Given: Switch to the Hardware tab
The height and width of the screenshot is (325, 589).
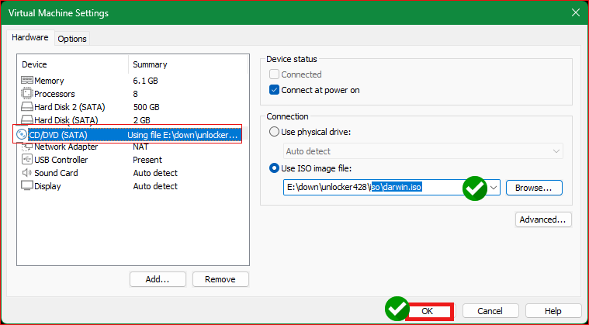Looking at the screenshot, I should coord(30,37).
